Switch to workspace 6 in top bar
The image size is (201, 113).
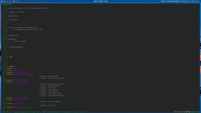(x=11, y=1)
